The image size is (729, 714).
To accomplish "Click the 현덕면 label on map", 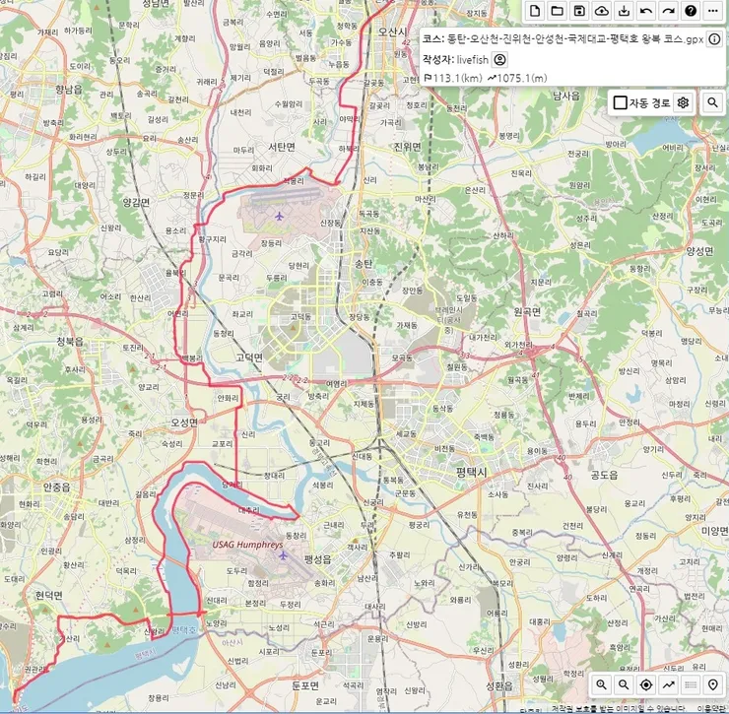I will pos(49,596).
